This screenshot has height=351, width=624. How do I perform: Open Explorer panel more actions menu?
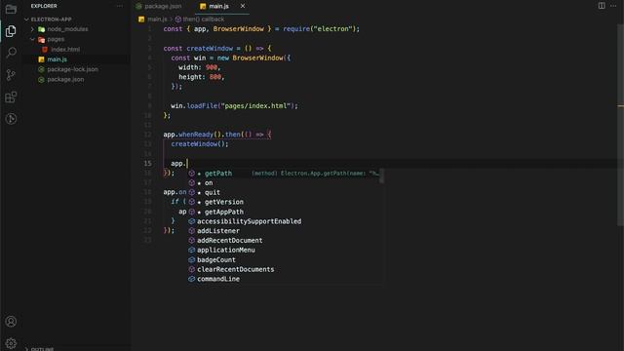click(119, 6)
